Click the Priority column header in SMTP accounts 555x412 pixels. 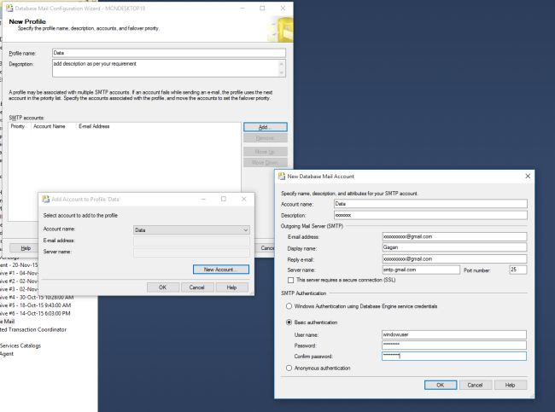[20, 126]
